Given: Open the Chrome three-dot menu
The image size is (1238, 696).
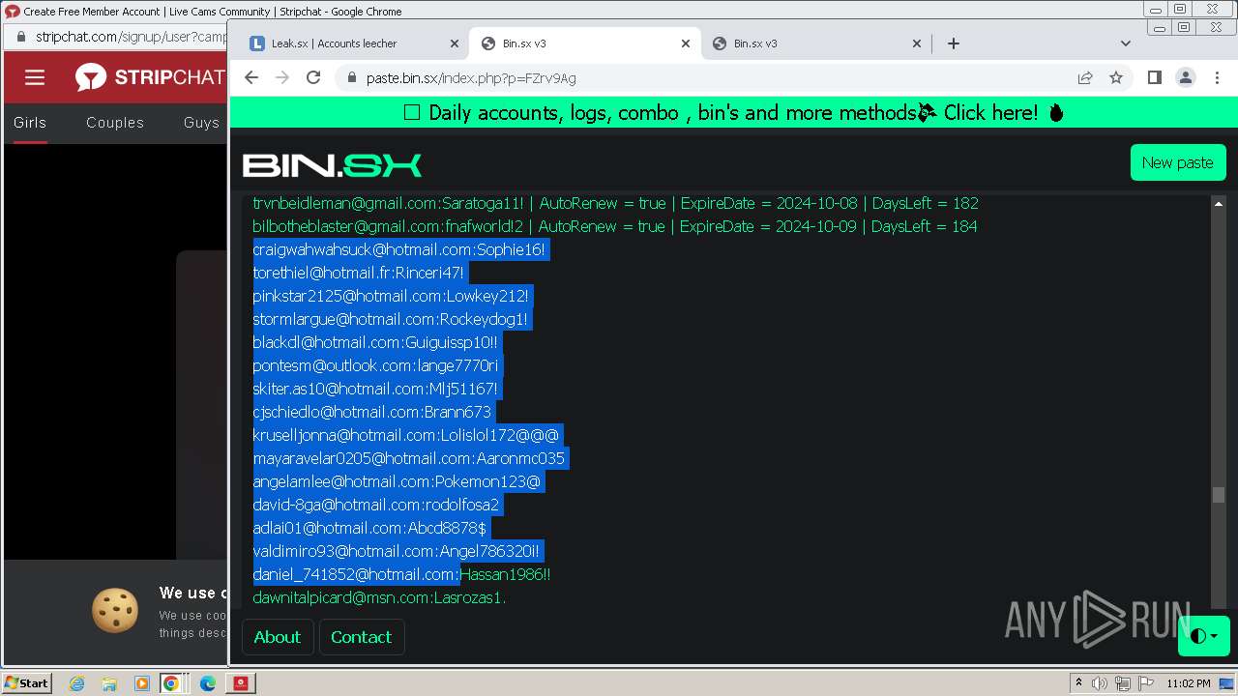Looking at the screenshot, I should point(1217,77).
